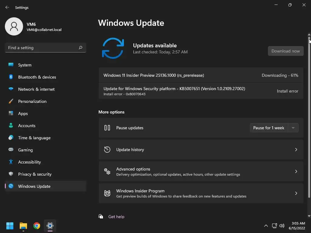Open the Pause for 1 week dropdown arrow
Viewport: 311px width, 233px height.
(x=293, y=128)
